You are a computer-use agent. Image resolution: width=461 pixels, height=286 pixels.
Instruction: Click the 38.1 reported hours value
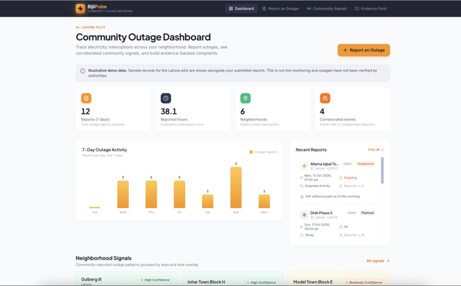click(x=169, y=112)
